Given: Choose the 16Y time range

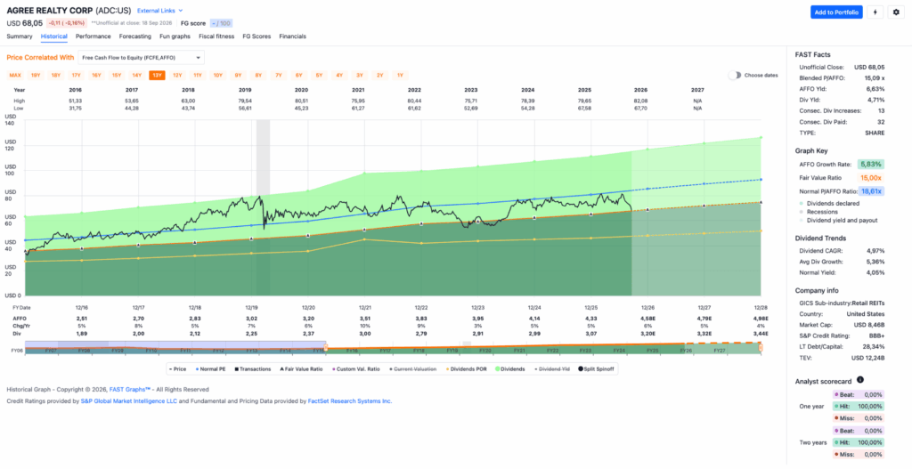Looking at the screenshot, I should click(x=96, y=75).
